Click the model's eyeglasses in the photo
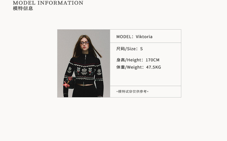 click(84, 43)
